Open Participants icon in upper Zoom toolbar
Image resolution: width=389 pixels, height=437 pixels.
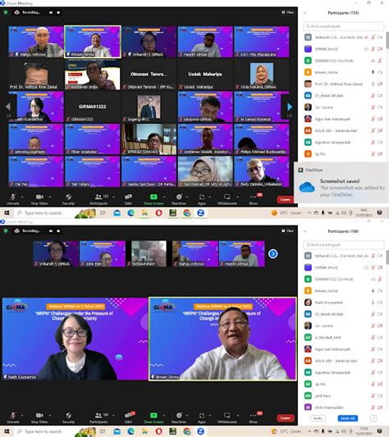coord(98,198)
